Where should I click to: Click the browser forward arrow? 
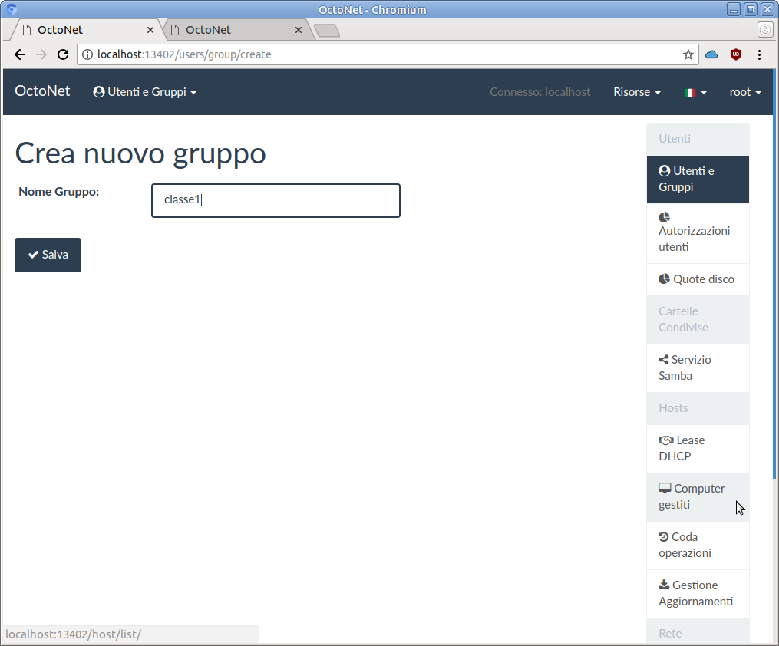[41, 54]
